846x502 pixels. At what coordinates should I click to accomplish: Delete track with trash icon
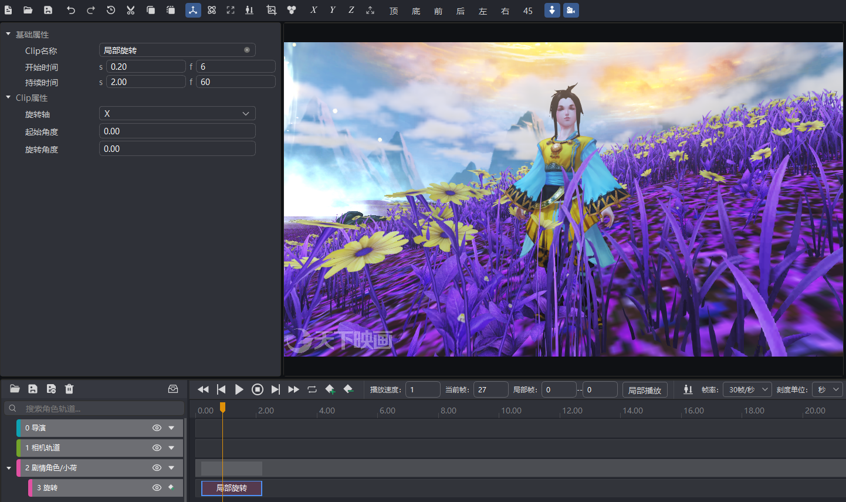(69, 389)
